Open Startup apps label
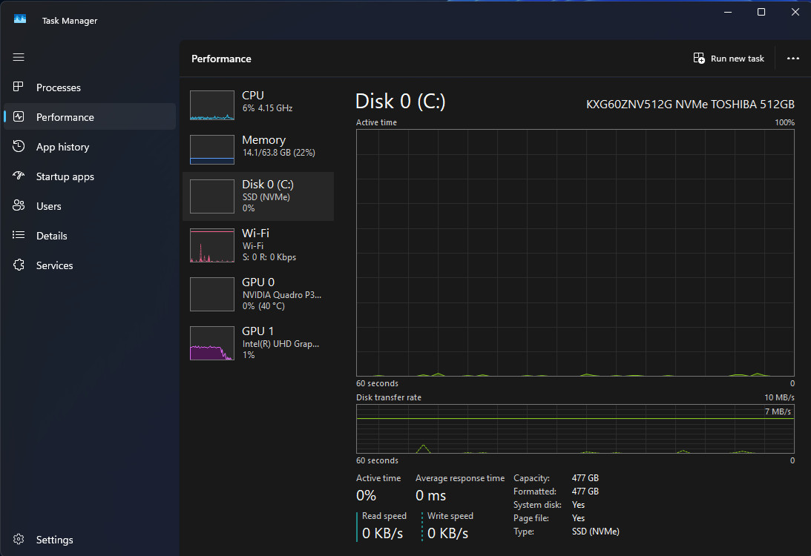811x556 pixels. (65, 176)
